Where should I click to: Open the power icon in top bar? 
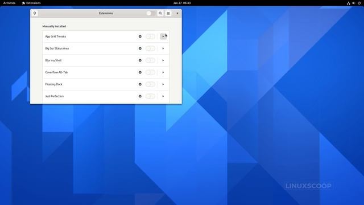point(359,3)
